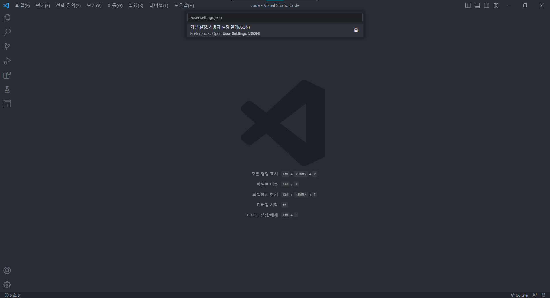Open the feedback icon in status bar

[x=535, y=295]
